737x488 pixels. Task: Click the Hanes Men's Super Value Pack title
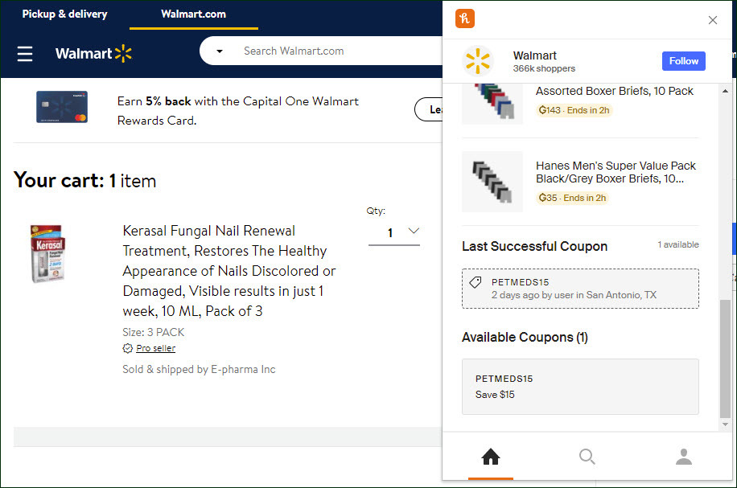[616, 172]
